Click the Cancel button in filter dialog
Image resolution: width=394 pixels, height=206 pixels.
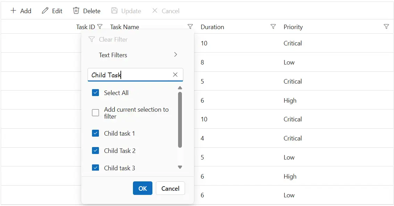tap(170, 188)
